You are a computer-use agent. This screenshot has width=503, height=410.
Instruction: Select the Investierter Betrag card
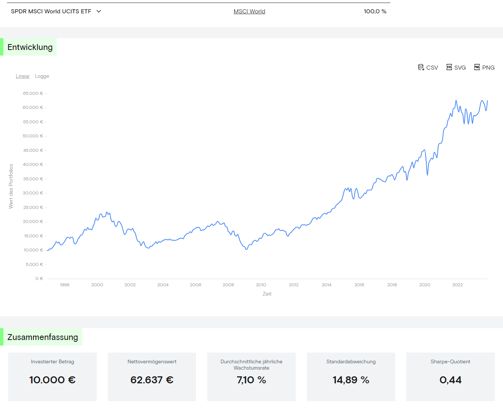pyautogui.click(x=52, y=377)
